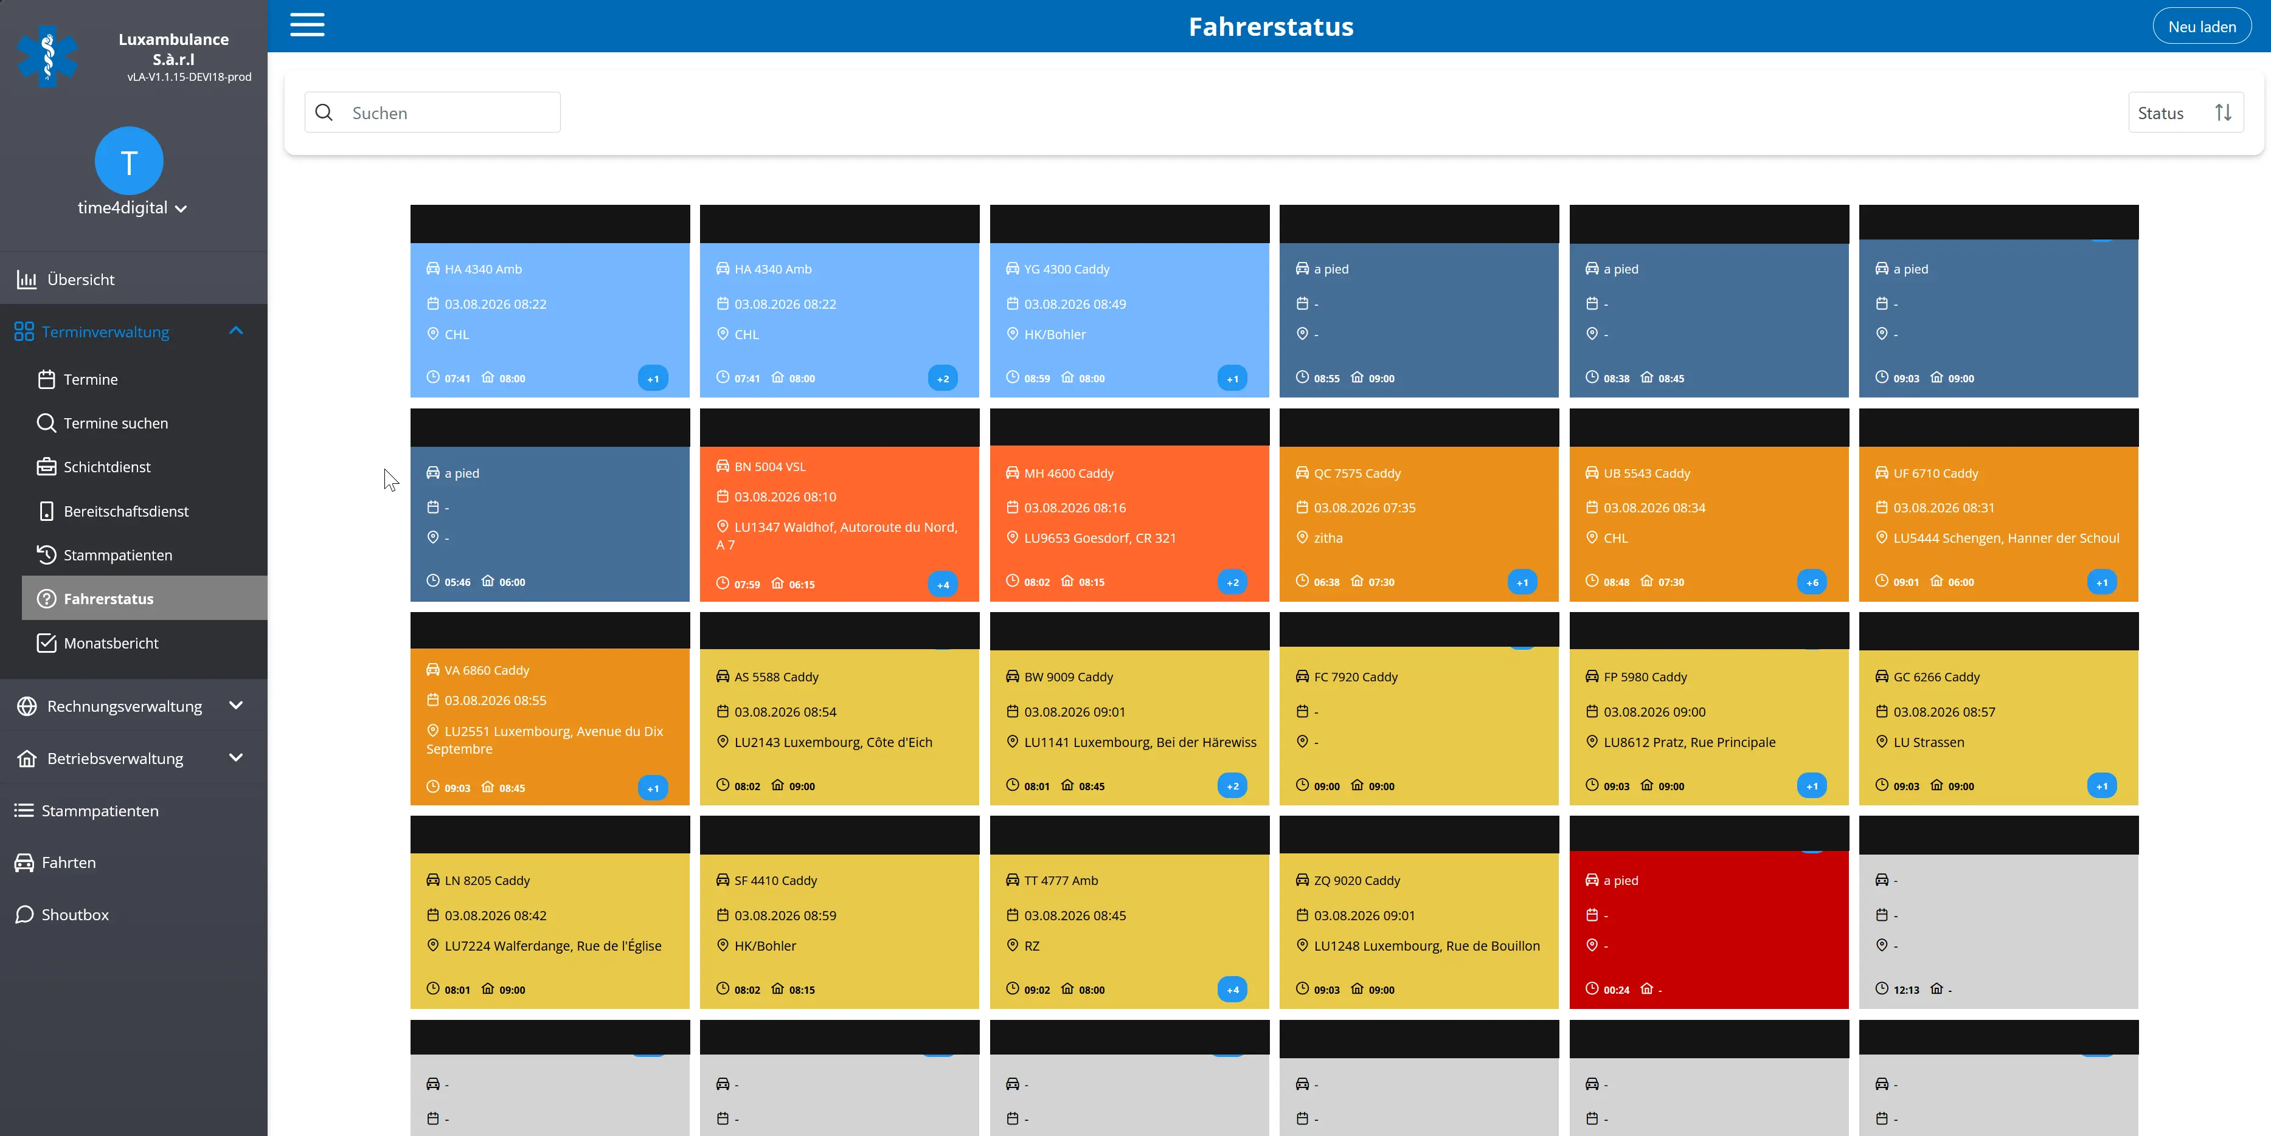Image resolution: width=2271 pixels, height=1136 pixels.
Task: Open the hamburger menu icon
Action: point(308,26)
